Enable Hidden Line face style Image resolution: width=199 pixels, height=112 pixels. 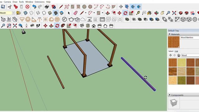44,13
